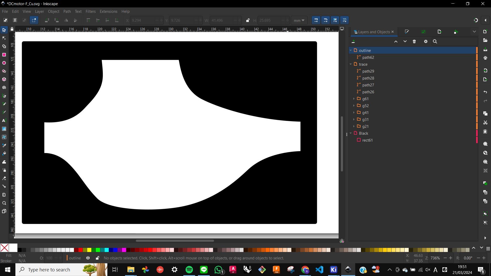Move layer up with the up arrow
Viewport: 491px width, 276px height.
(x=396, y=41)
